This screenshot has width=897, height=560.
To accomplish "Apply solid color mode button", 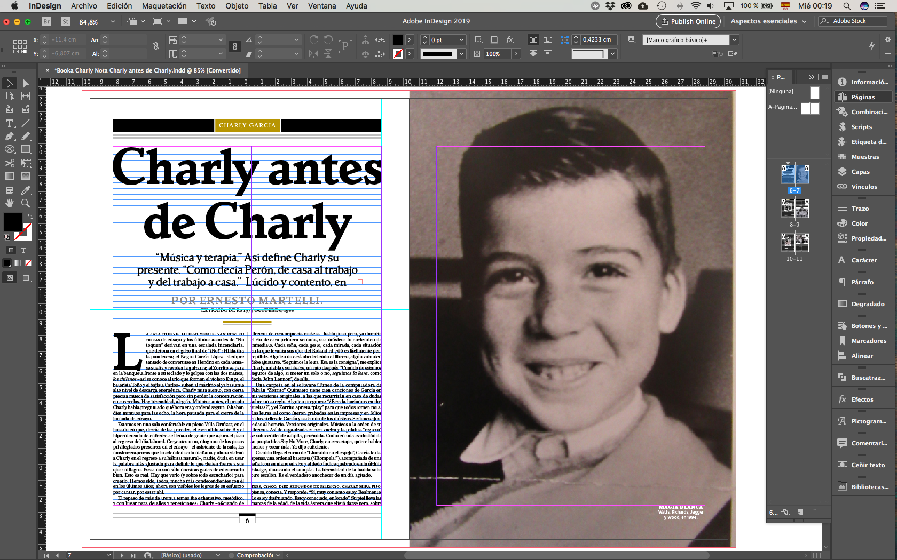I will point(7,263).
